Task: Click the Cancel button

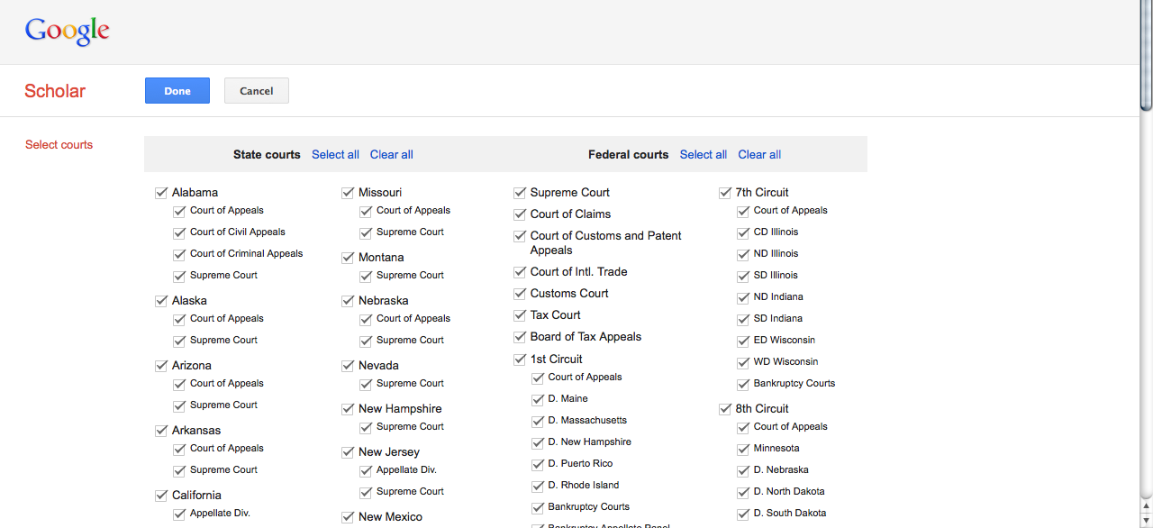Action: click(x=256, y=90)
